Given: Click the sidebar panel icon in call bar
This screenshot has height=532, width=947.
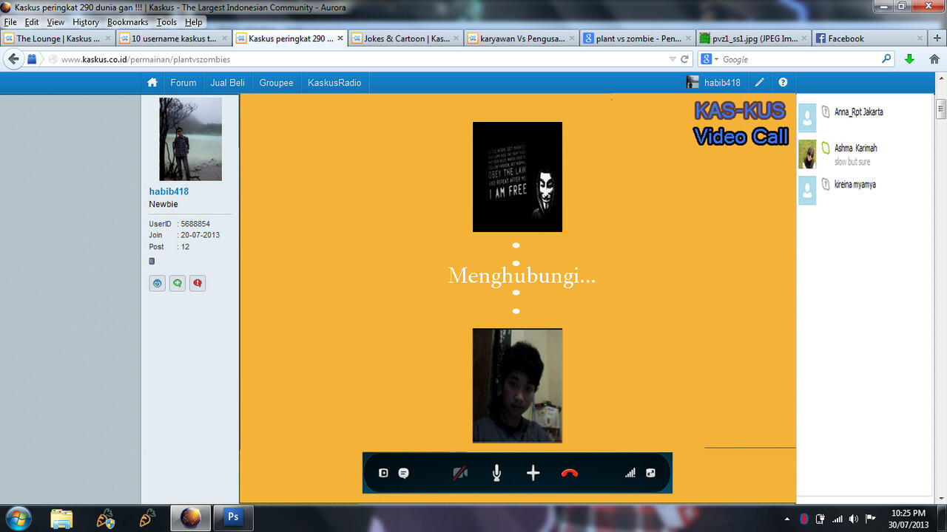Looking at the screenshot, I should 383,473.
